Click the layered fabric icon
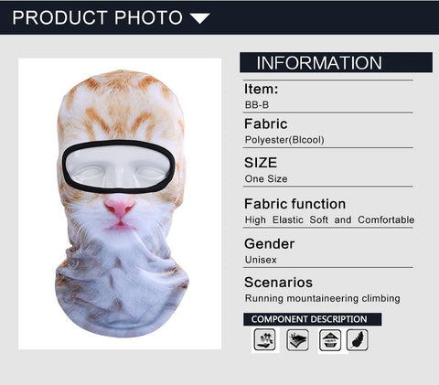Screen dimensions: 439x385 point(297,340)
